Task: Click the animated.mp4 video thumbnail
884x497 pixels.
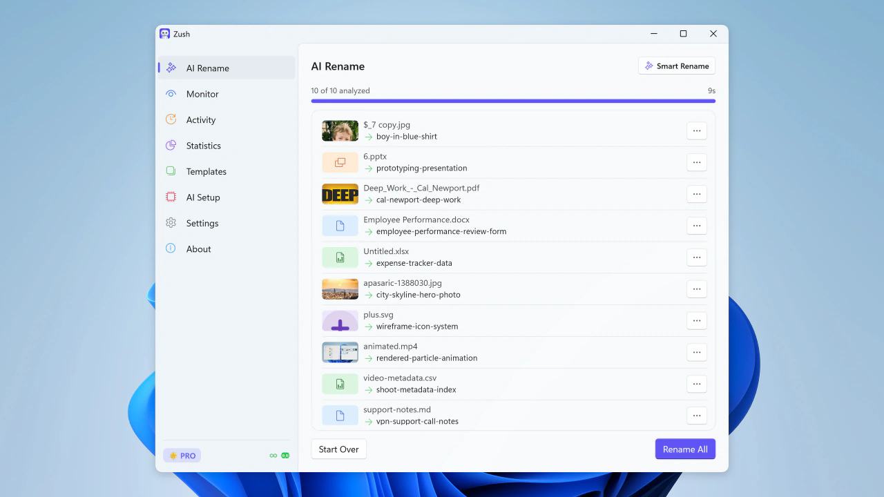Action: (x=340, y=352)
